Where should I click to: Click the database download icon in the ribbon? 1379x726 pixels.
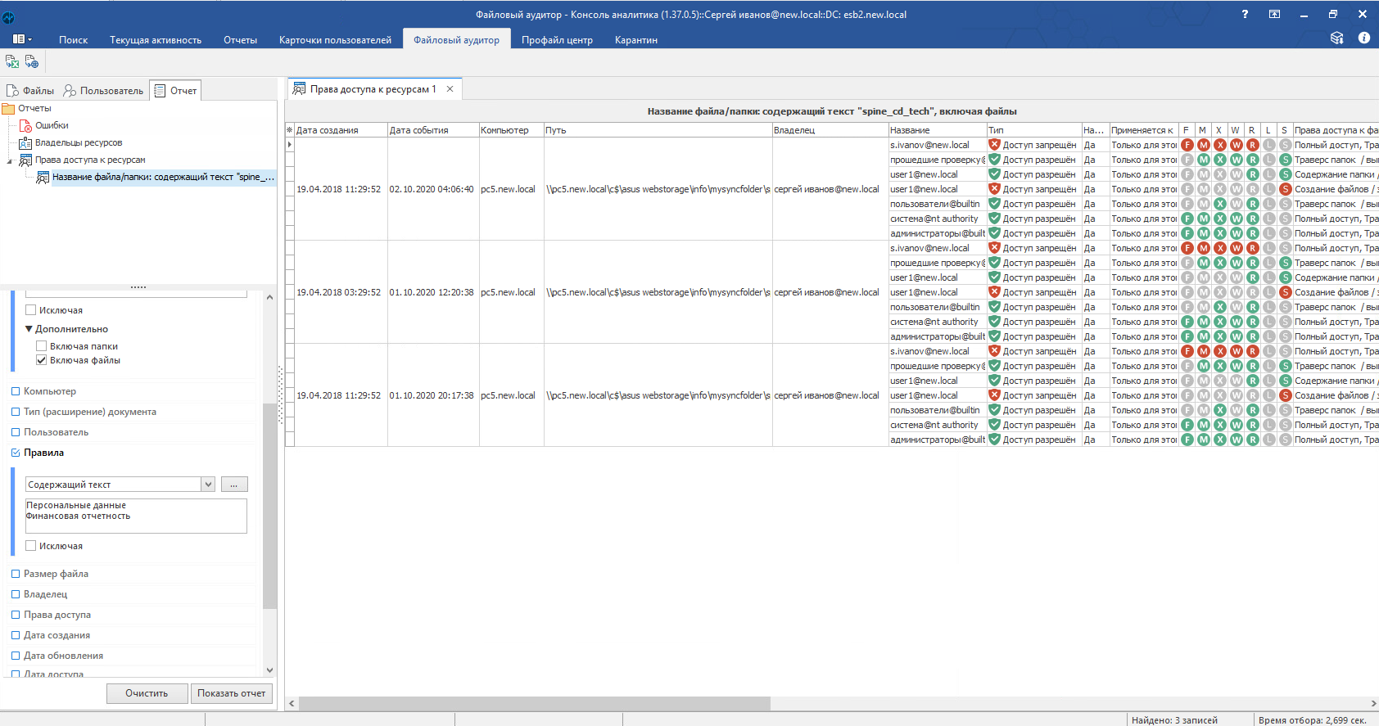tap(1336, 38)
